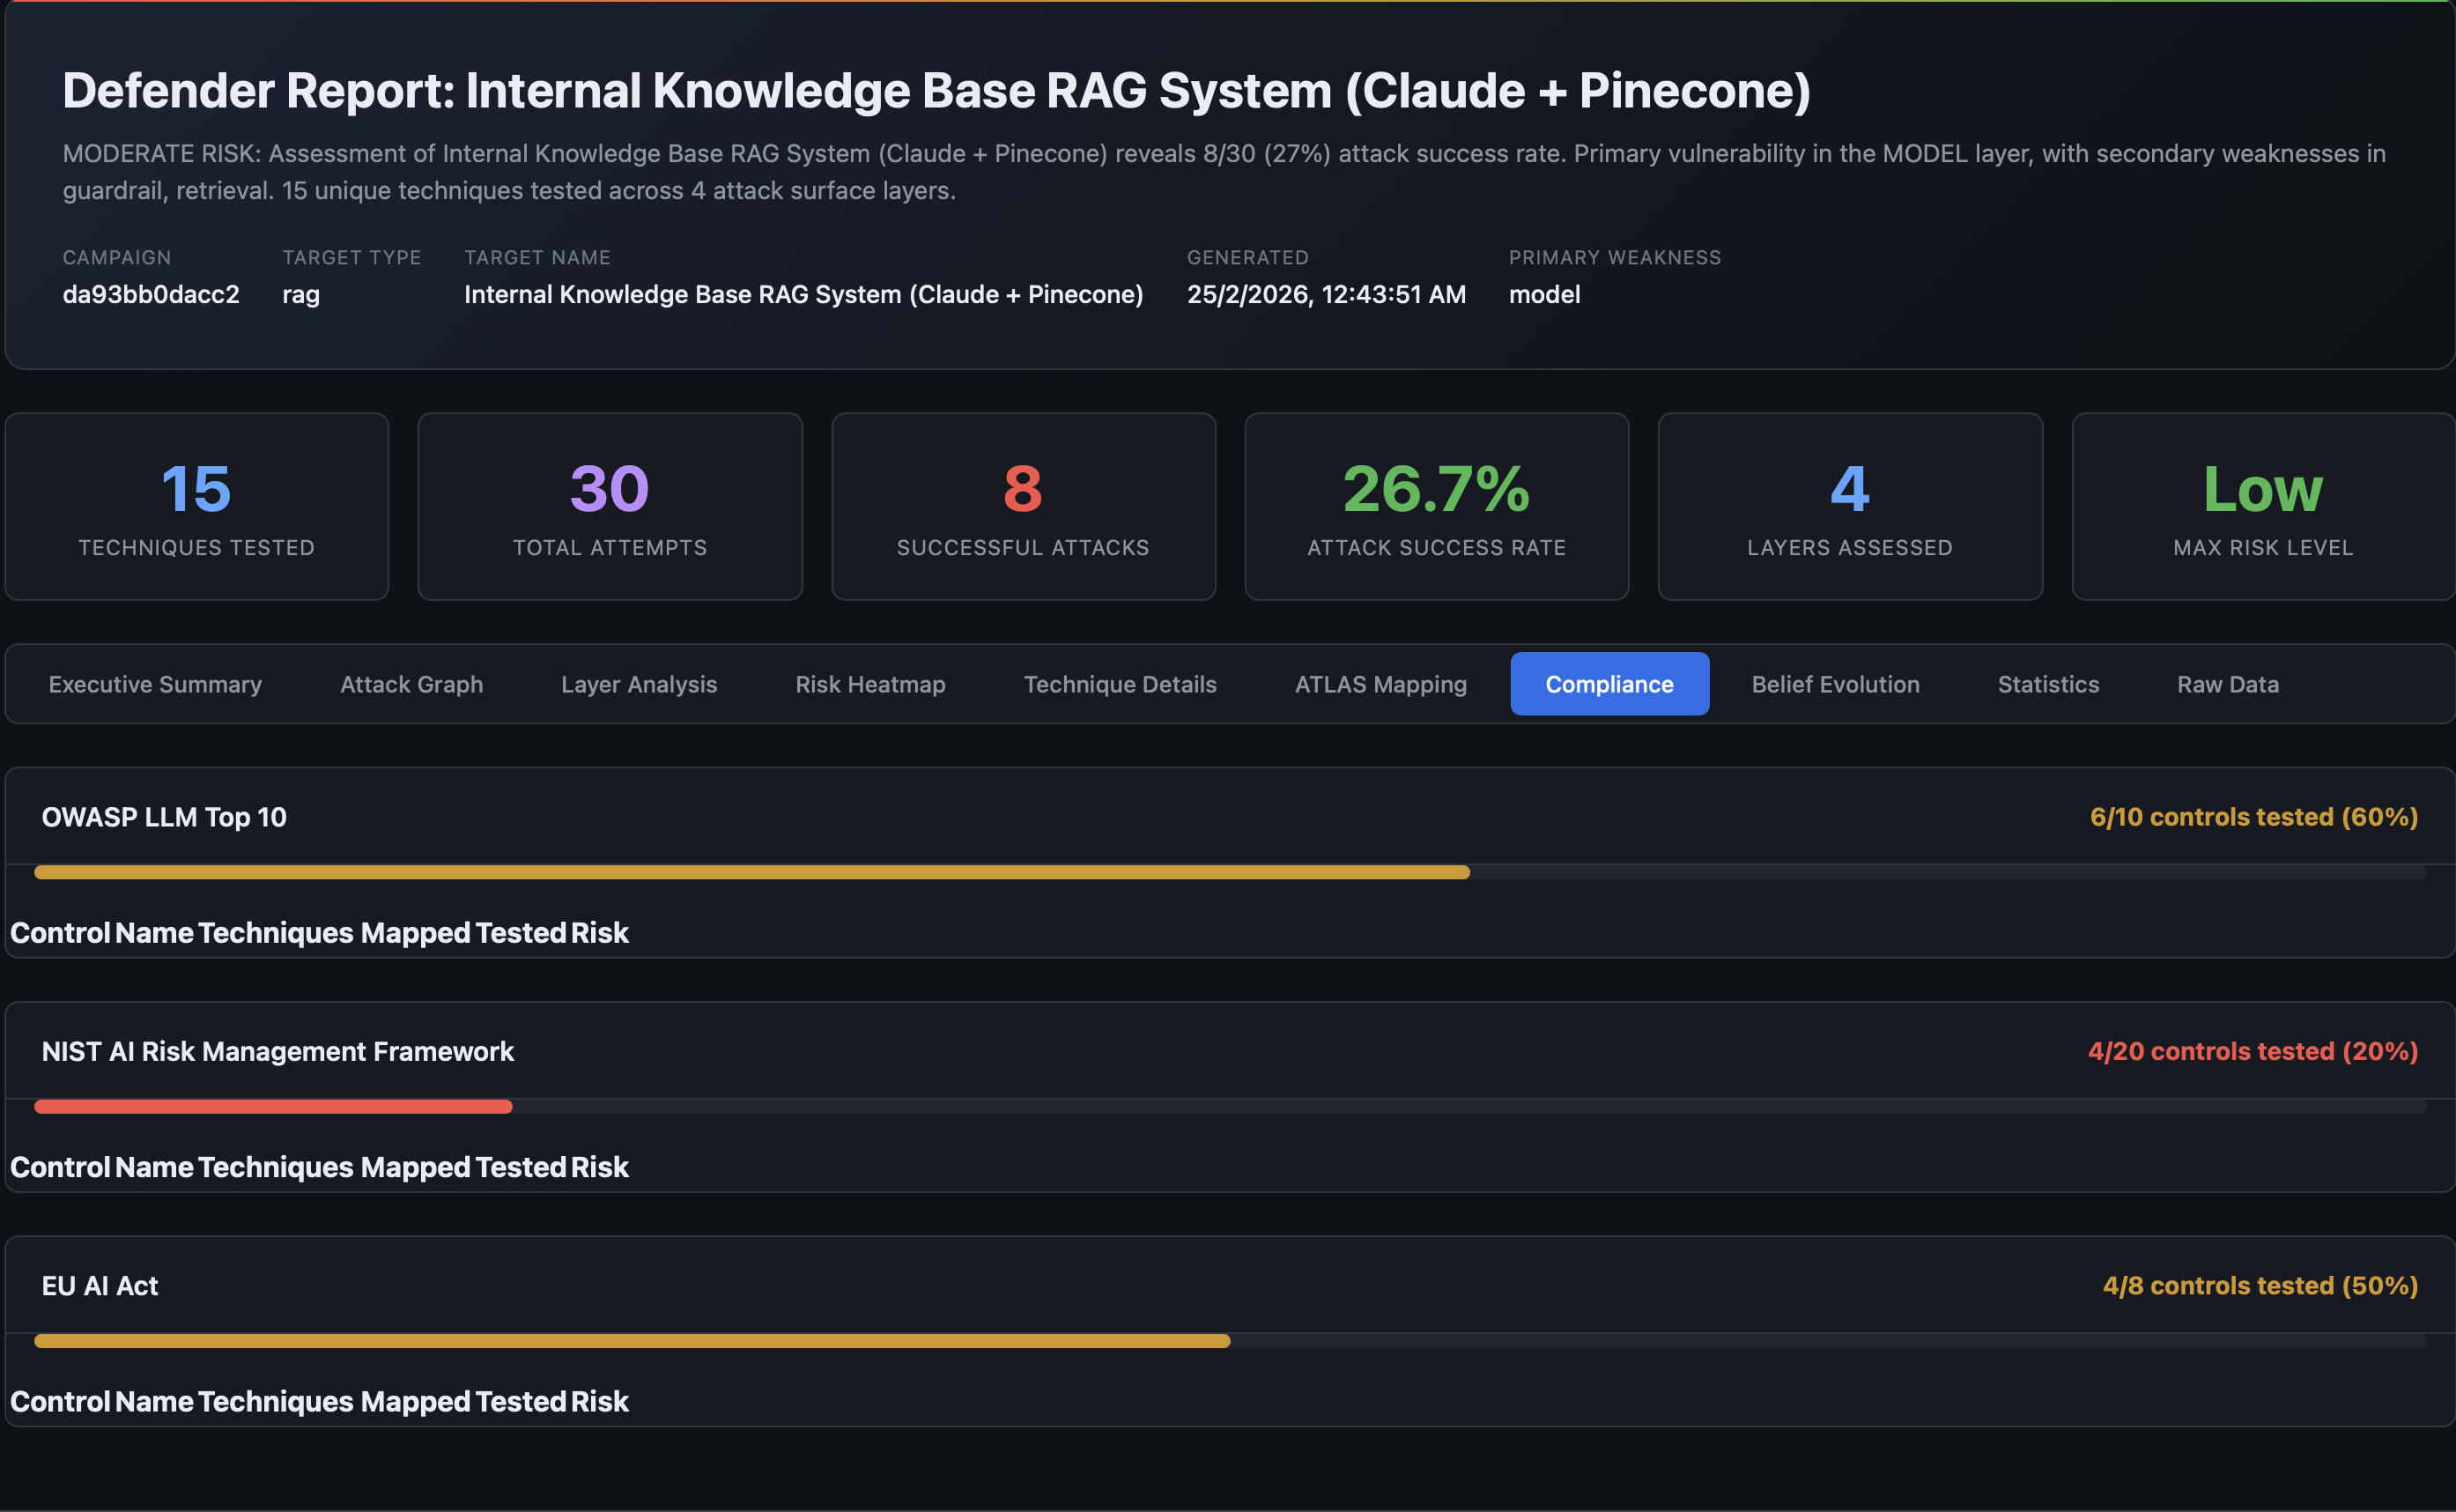Click the campaign ID da93bb0dacc2
2456x1512 pixels.
[x=151, y=294]
